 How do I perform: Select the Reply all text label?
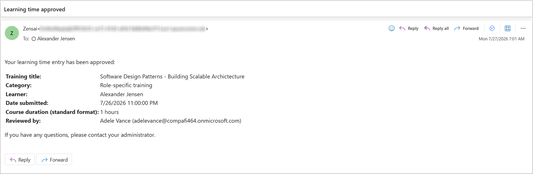(441, 28)
